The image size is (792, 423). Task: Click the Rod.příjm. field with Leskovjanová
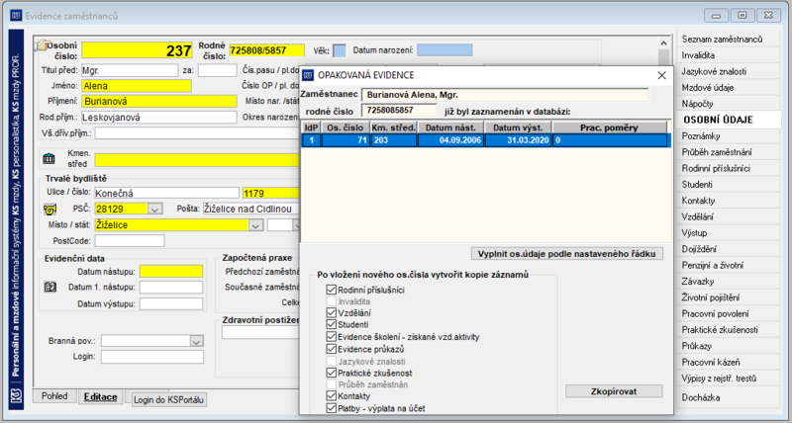159,118
